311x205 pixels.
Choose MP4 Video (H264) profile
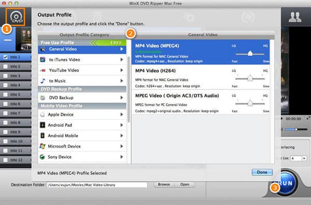(x=201, y=77)
